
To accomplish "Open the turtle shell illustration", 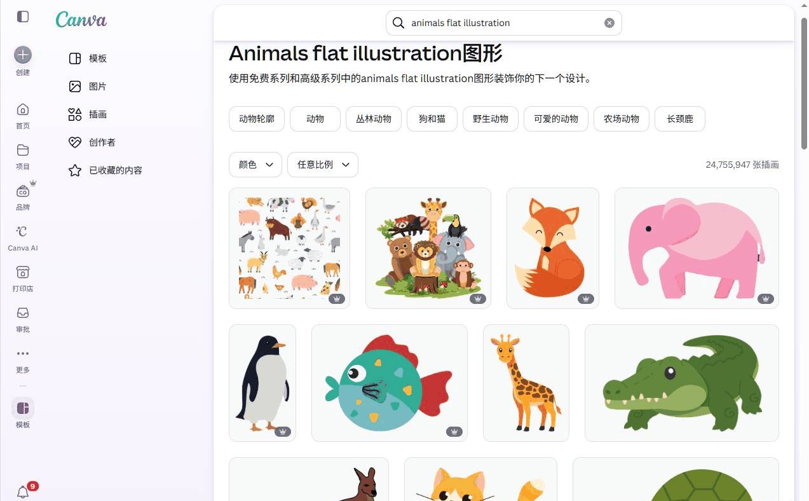I will pyautogui.click(x=676, y=479).
